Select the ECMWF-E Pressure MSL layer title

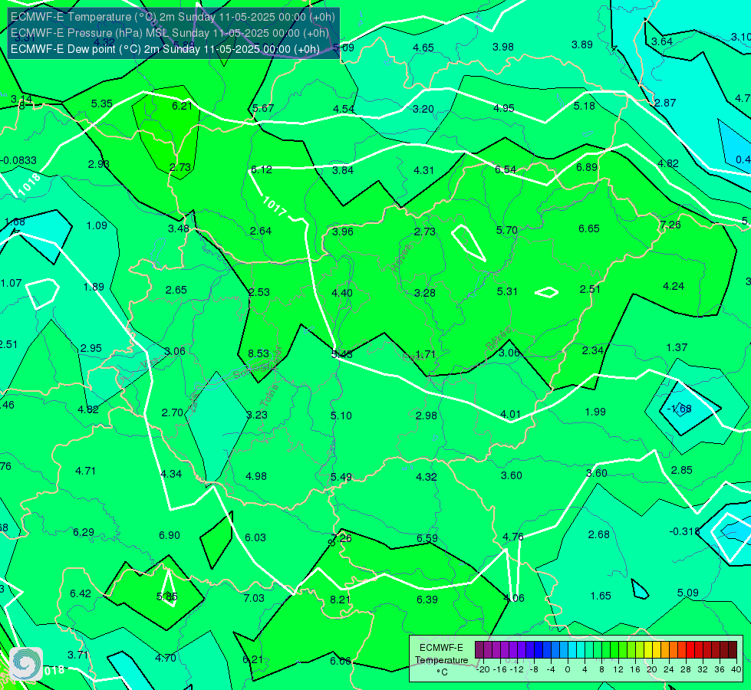click(170, 33)
